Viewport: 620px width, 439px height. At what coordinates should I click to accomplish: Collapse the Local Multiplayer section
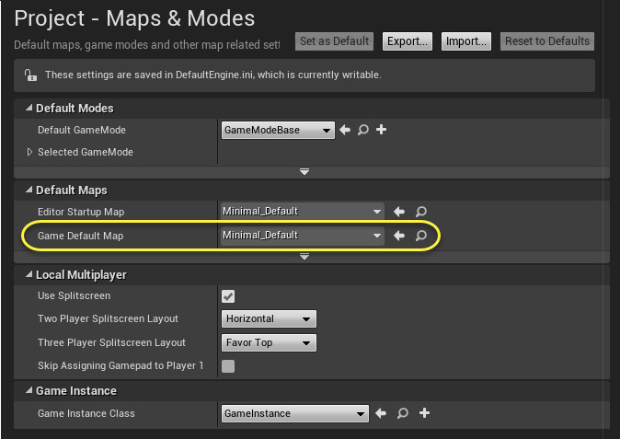[29, 274]
